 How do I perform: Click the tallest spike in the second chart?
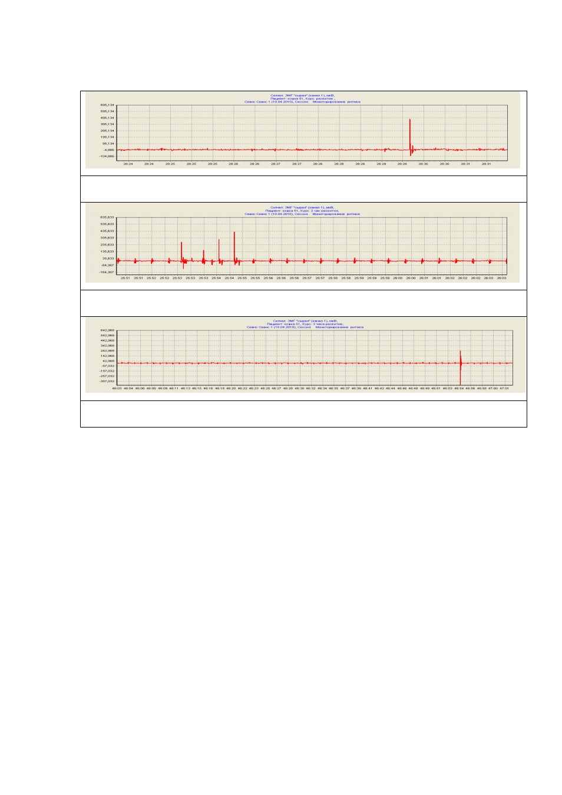pos(234,247)
